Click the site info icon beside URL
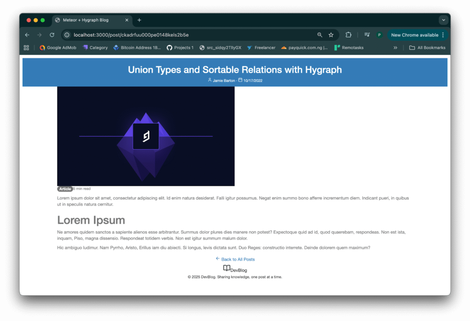The height and width of the screenshot is (321, 470). (67, 35)
